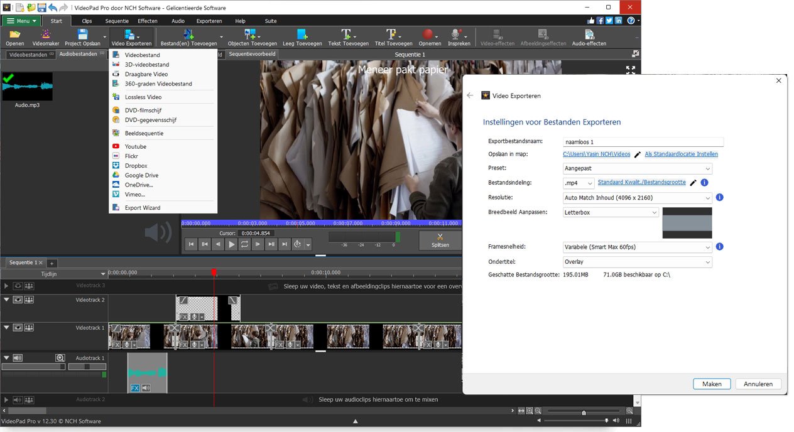Toggle the visibility eye of Videotrack 2

click(x=18, y=300)
